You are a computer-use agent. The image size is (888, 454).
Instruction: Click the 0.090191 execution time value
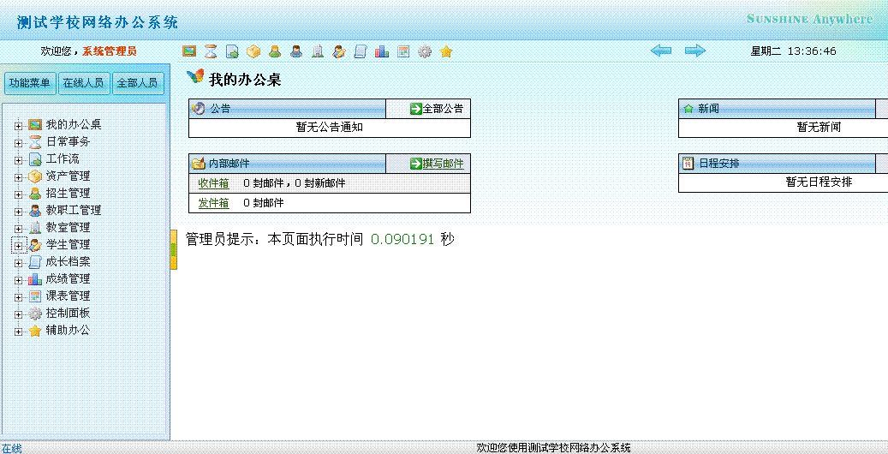[x=402, y=239]
